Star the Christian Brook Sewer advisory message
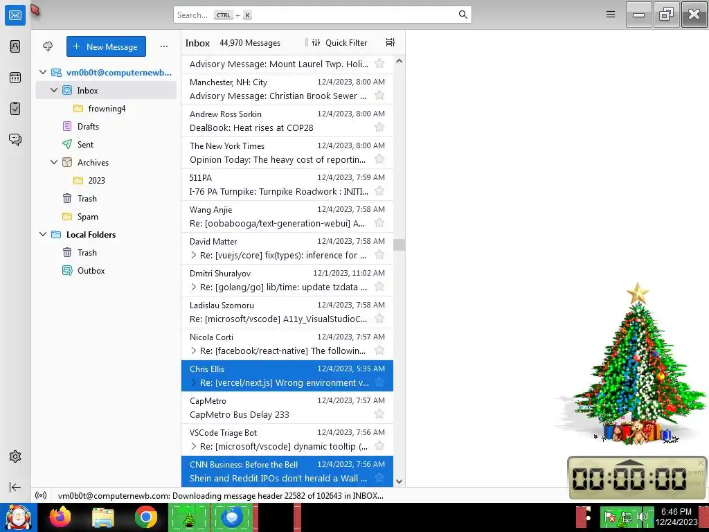 pos(379,96)
